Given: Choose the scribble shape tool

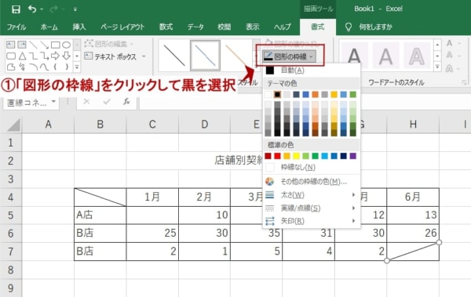Looking at the screenshot, I should [x=22, y=67].
